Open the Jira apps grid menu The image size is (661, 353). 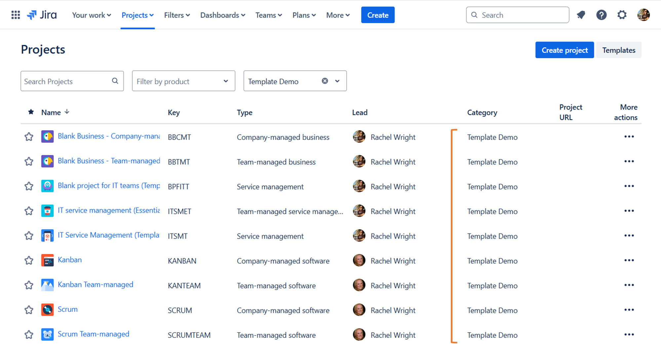15,15
